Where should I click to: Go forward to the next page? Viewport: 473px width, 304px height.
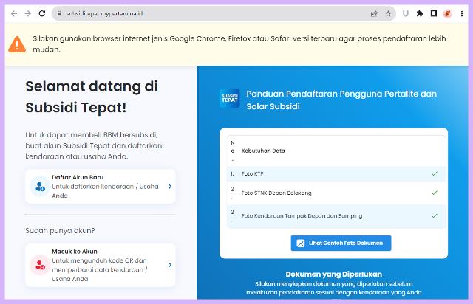[28, 13]
